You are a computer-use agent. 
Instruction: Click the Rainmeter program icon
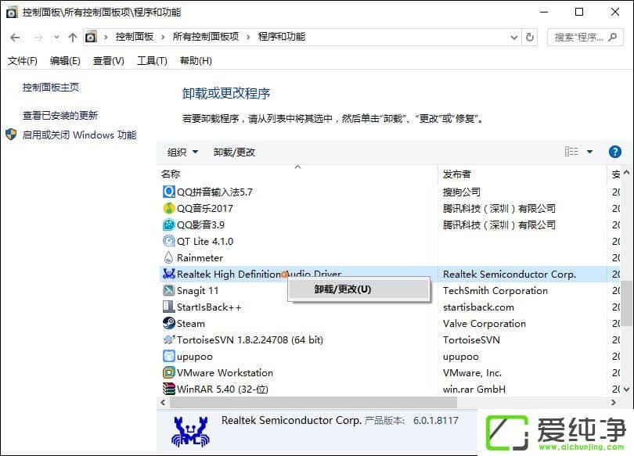[x=169, y=257]
